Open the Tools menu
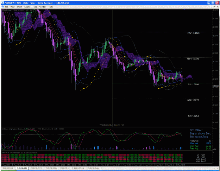This screenshot has height=171, width=220. (x=34, y=7)
